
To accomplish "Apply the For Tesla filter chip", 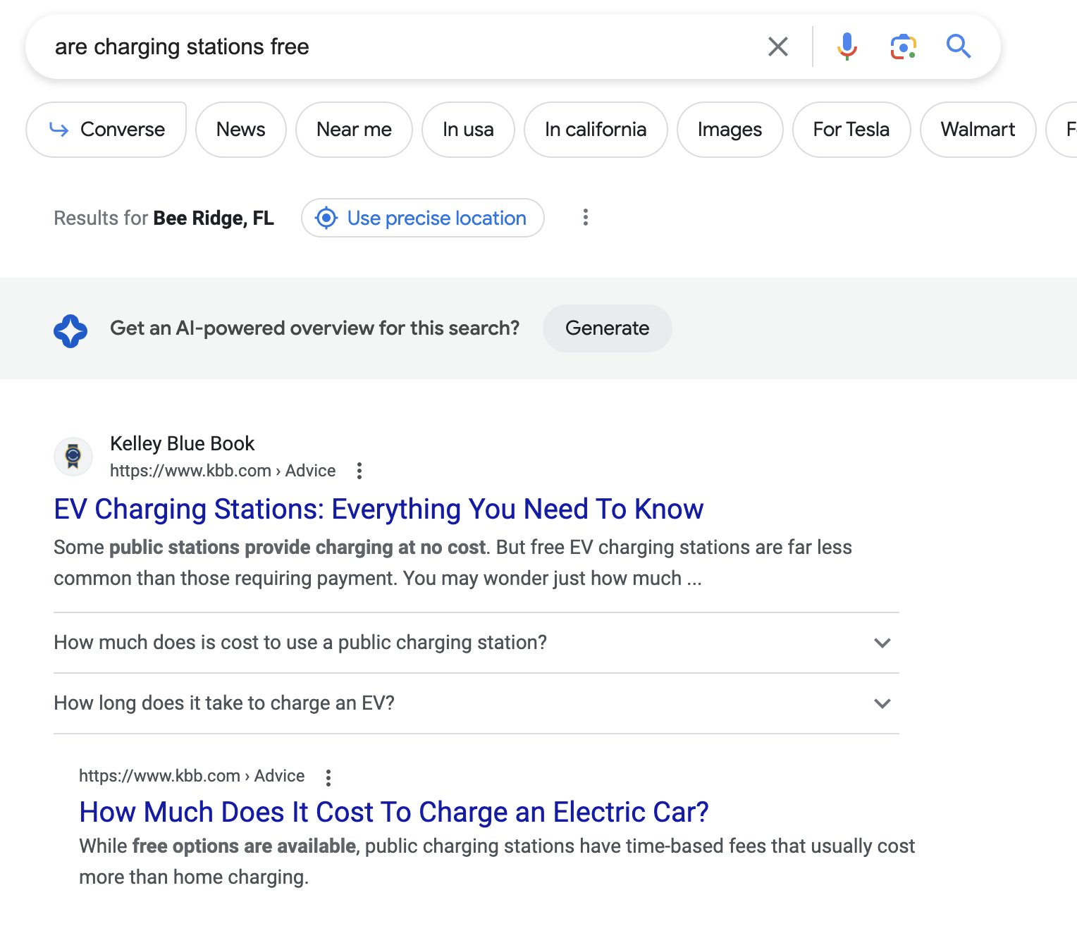I will [851, 130].
